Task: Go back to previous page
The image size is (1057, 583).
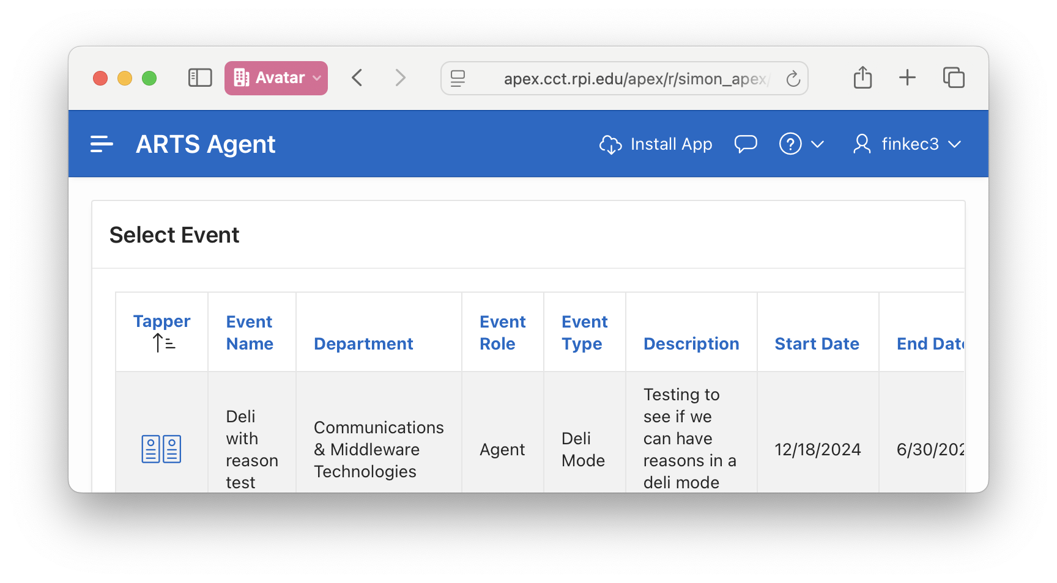Action: click(358, 78)
